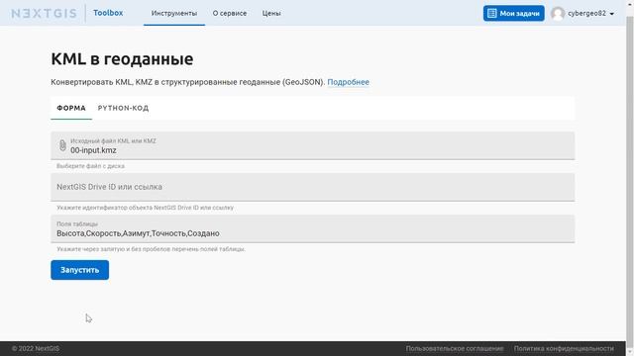Open the О сервисе page
Screen dimensions: 634x356
pos(230,13)
